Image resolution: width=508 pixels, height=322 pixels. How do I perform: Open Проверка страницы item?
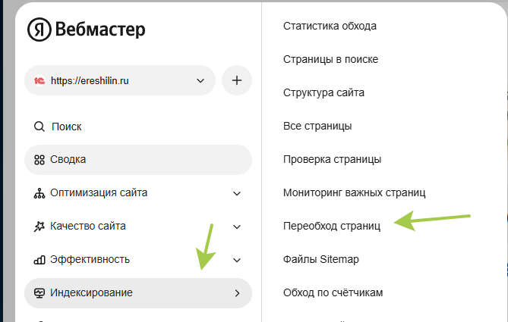(x=332, y=159)
